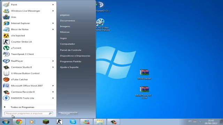Expand Bloco de Notas jump list arrow
223x125 pixels.
pos(53,30)
